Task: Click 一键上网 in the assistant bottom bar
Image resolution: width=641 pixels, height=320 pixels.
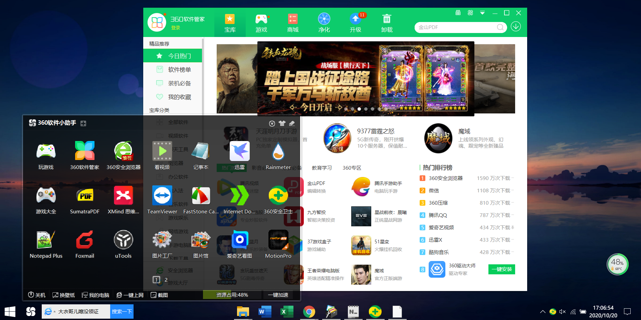Action: pyautogui.click(x=130, y=295)
